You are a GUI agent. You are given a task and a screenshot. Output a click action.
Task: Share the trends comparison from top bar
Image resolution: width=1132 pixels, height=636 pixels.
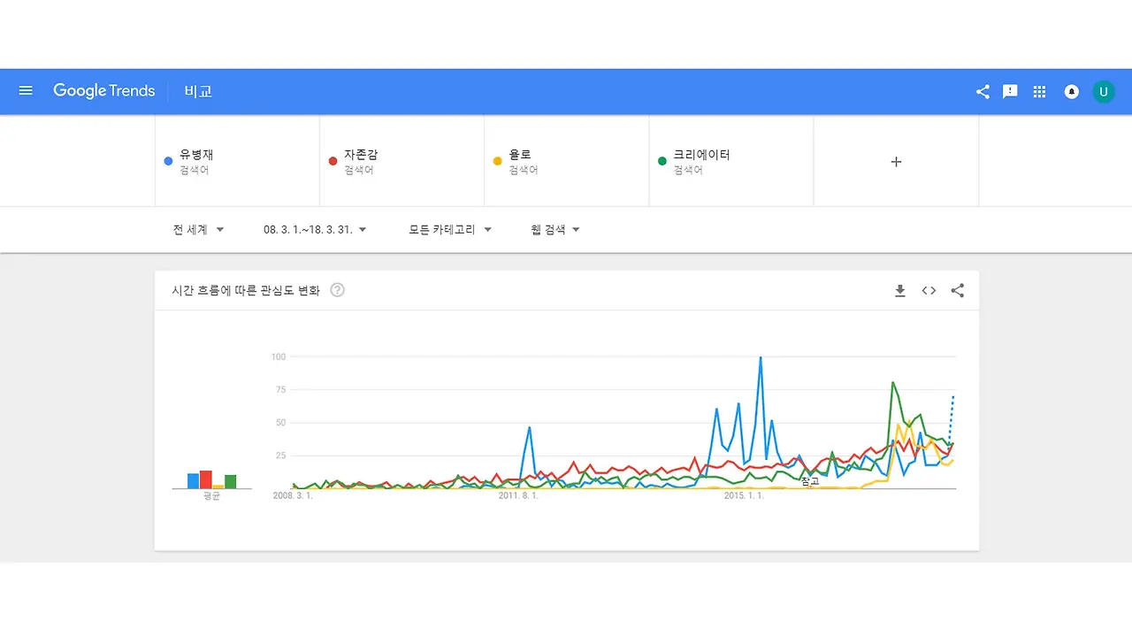[982, 91]
